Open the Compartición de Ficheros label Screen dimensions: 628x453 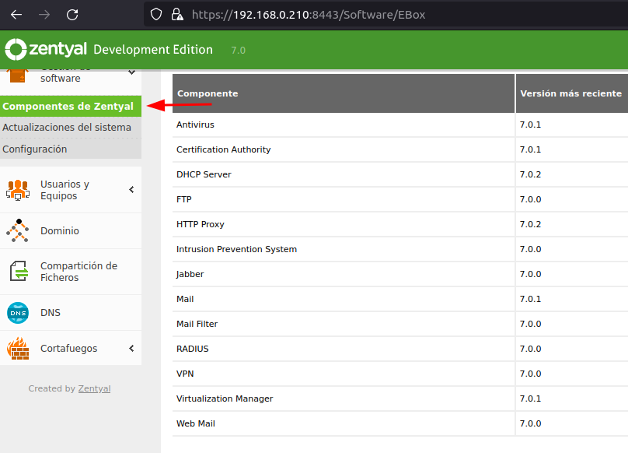tap(79, 272)
